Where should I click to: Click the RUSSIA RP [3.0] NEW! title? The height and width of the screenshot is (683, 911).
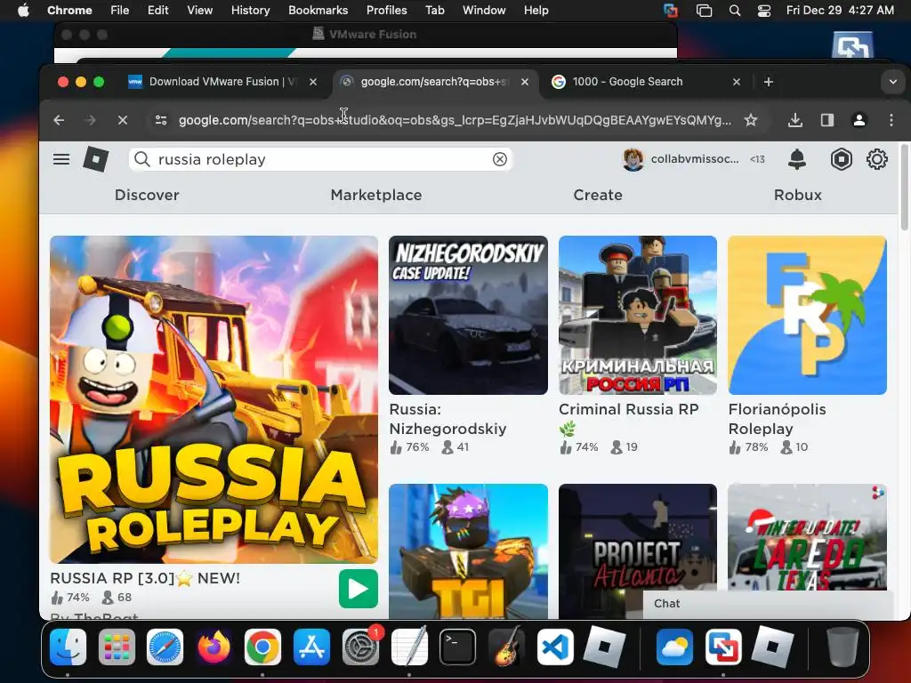pos(145,578)
